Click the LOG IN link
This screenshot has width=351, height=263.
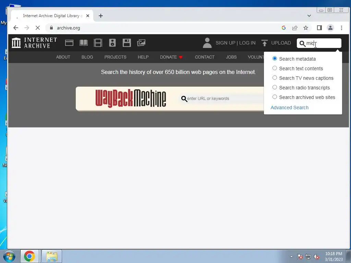(x=247, y=43)
